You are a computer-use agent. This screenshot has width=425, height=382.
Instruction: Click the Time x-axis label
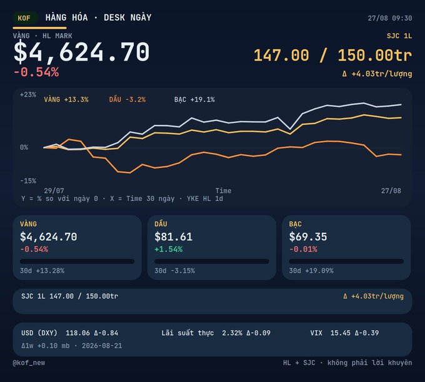click(223, 190)
